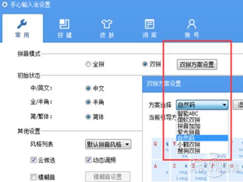Open the 默认拼音风格 style dropdown
The height and width of the screenshot is (182, 243).
pos(108,144)
